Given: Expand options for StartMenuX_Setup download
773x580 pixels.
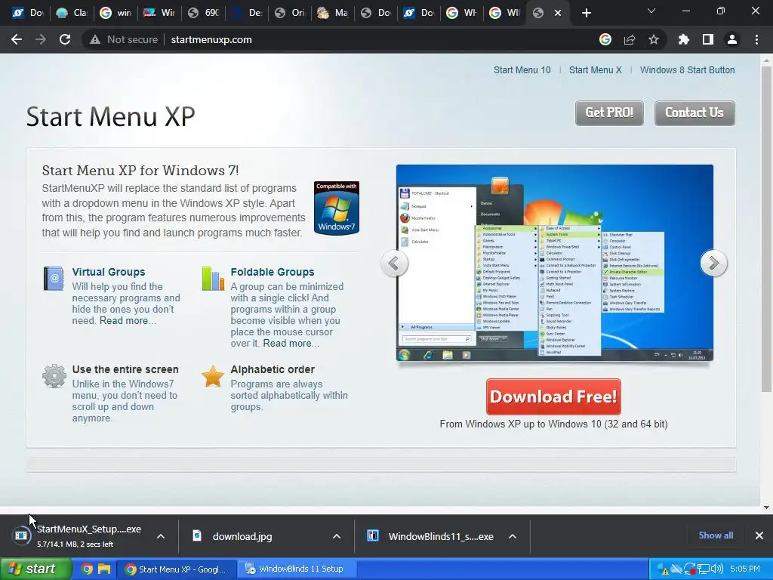Looking at the screenshot, I should click(x=161, y=536).
